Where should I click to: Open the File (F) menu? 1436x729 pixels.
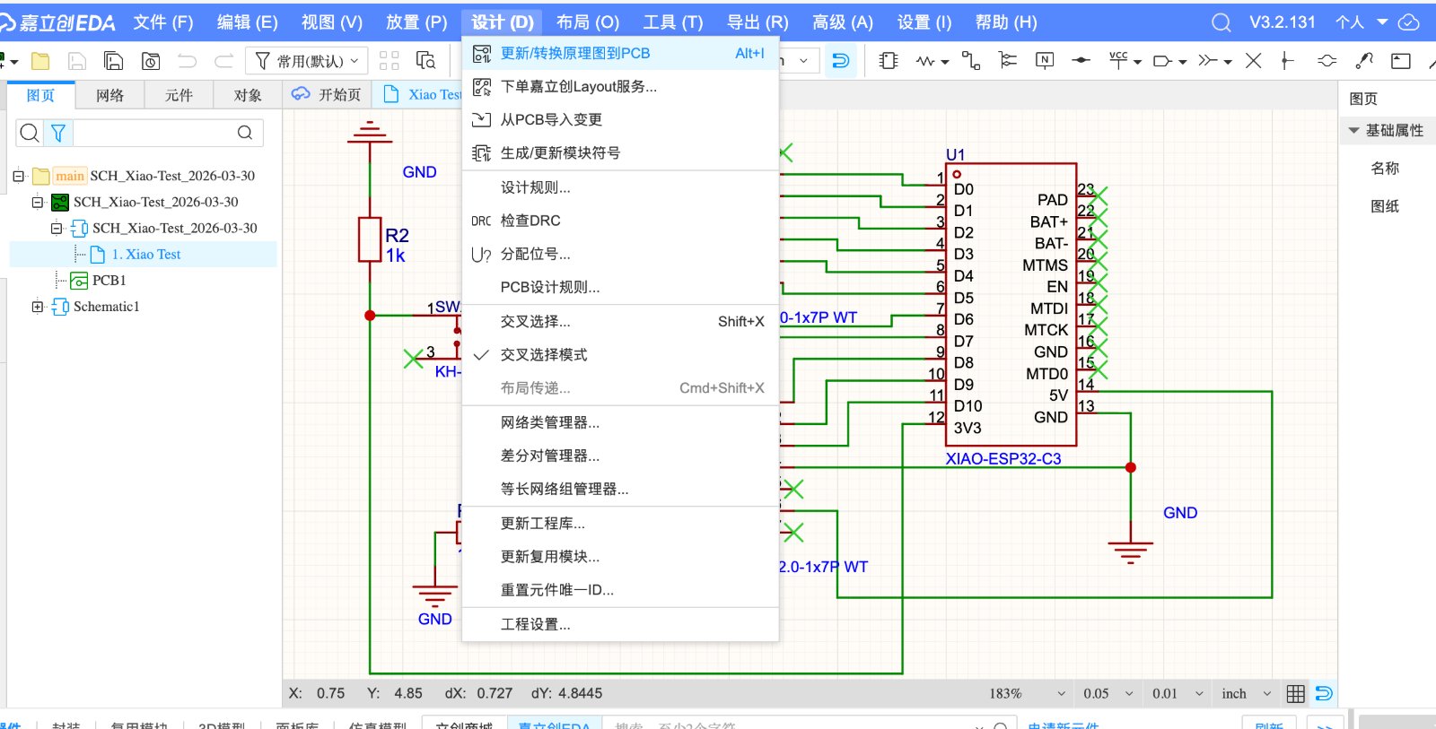coord(163,22)
